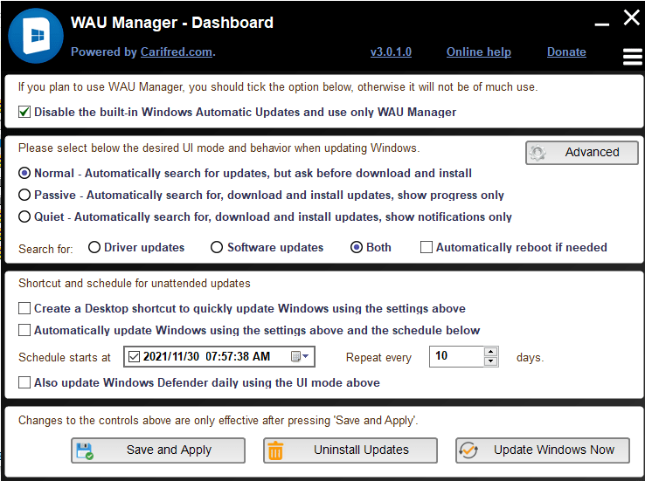Increase the repeat days value
645x481 pixels.
(x=490, y=352)
